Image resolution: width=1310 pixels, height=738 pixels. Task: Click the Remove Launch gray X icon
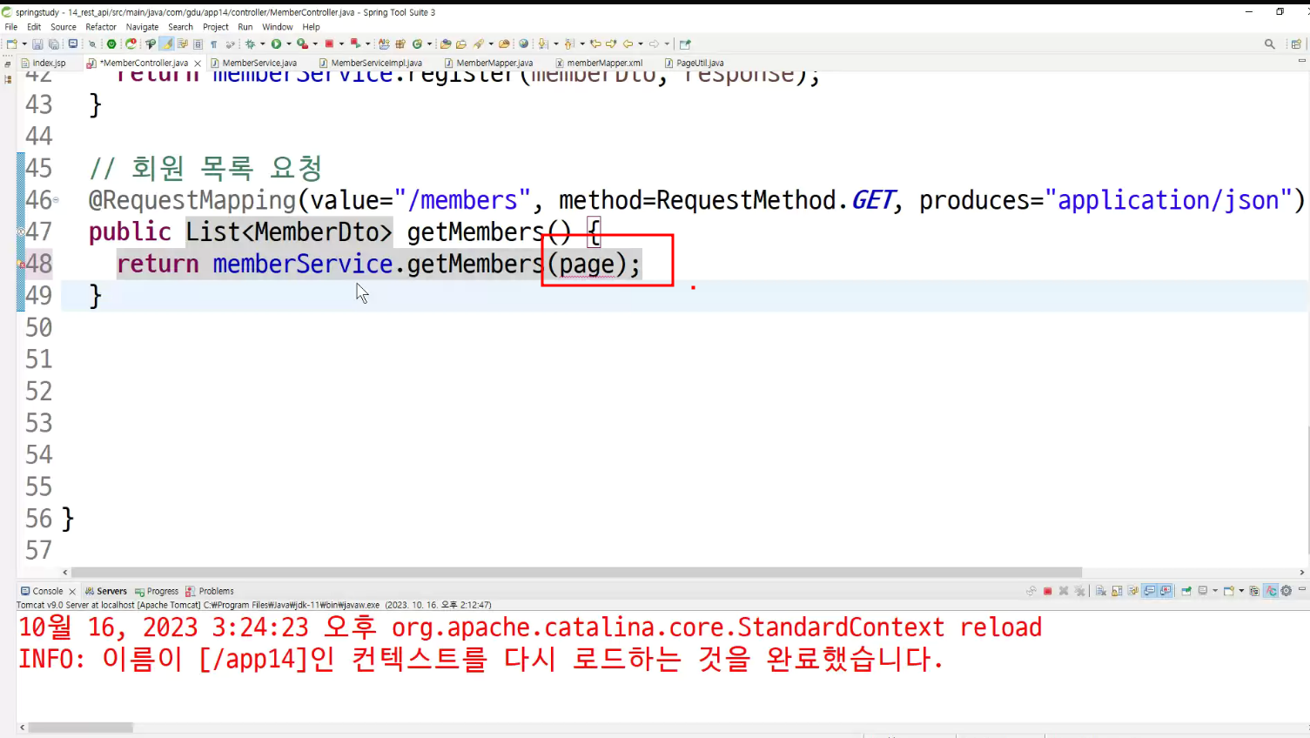click(1064, 591)
